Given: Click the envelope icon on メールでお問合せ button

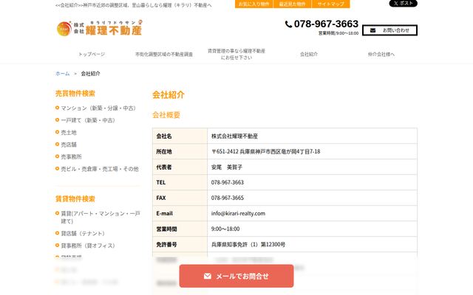Looking at the screenshot, I should pos(207,276).
